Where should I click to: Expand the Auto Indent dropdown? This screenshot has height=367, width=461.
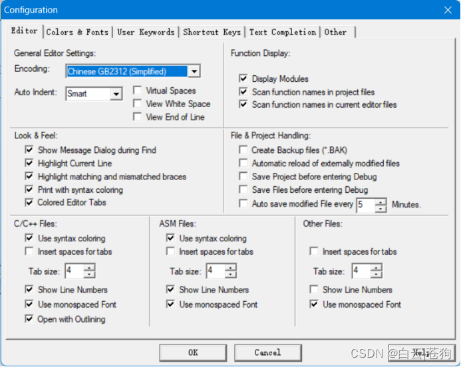(116, 94)
